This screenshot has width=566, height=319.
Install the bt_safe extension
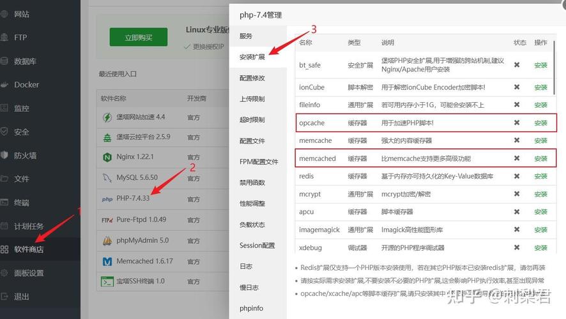tap(540, 65)
